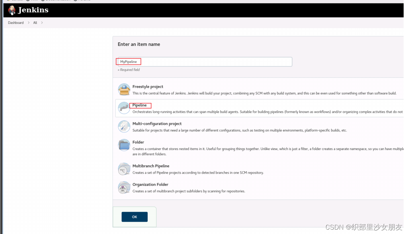This screenshot has width=408, height=234.
Task: Expand the chevron after All breadcrumb
Action: tap(42, 23)
